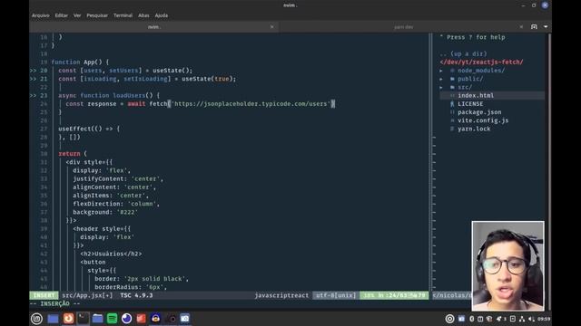Click the show desktop taskbar icon
The width and height of the screenshot is (581, 326).
(53, 319)
